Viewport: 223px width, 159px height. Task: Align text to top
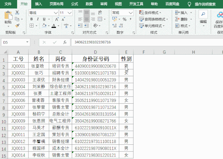80,13
